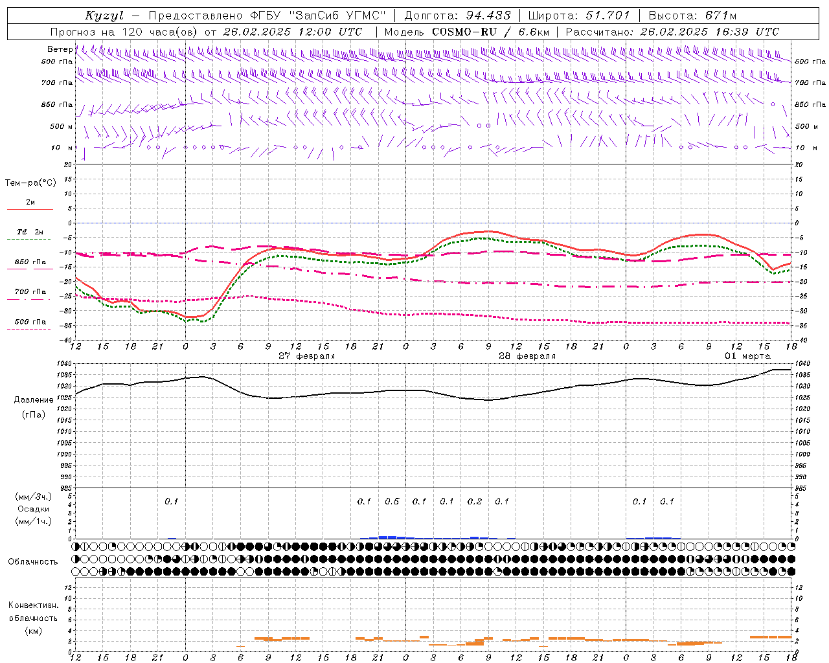The image size is (829, 663).
Task: Click the "10 м" wind level label at left
Action: pyautogui.click(x=62, y=148)
